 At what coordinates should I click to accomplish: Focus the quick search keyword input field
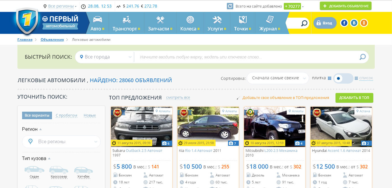(246, 57)
